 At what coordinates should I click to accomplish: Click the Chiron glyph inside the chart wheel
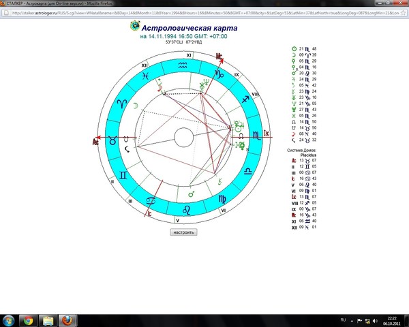click(x=220, y=181)
